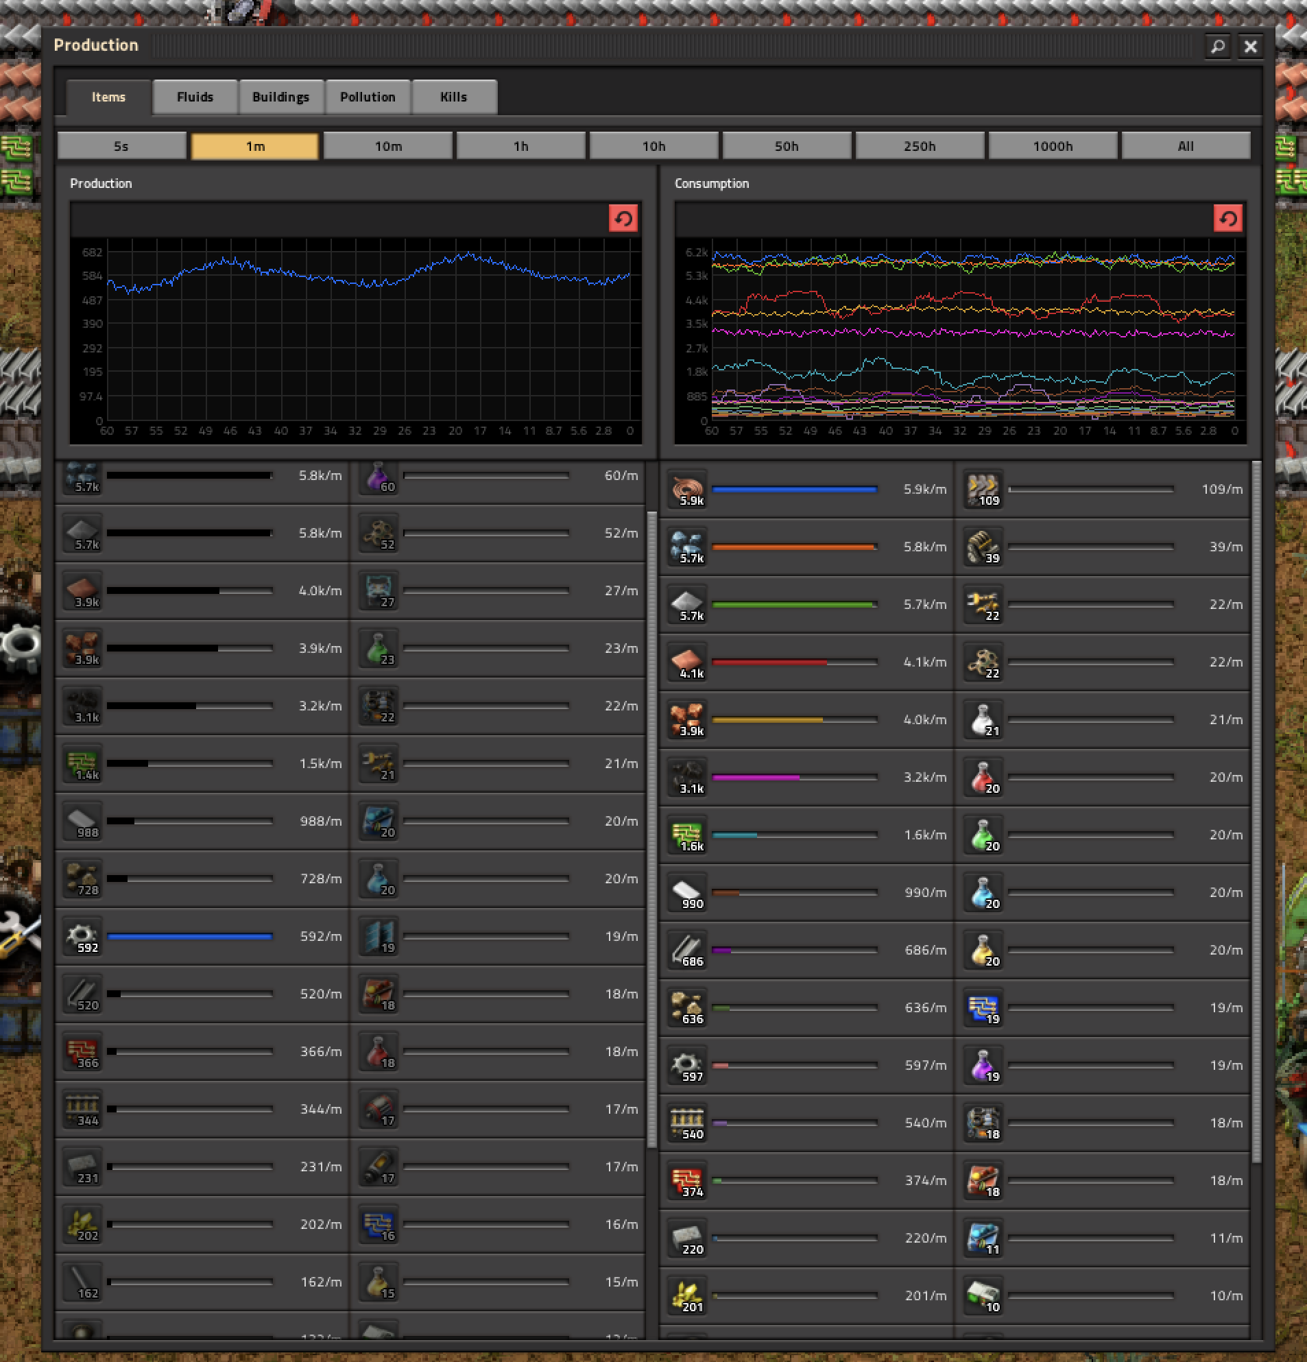Click the '231/m' production value
This screenshot has height=1362, width=1307.
[321, 1167]
